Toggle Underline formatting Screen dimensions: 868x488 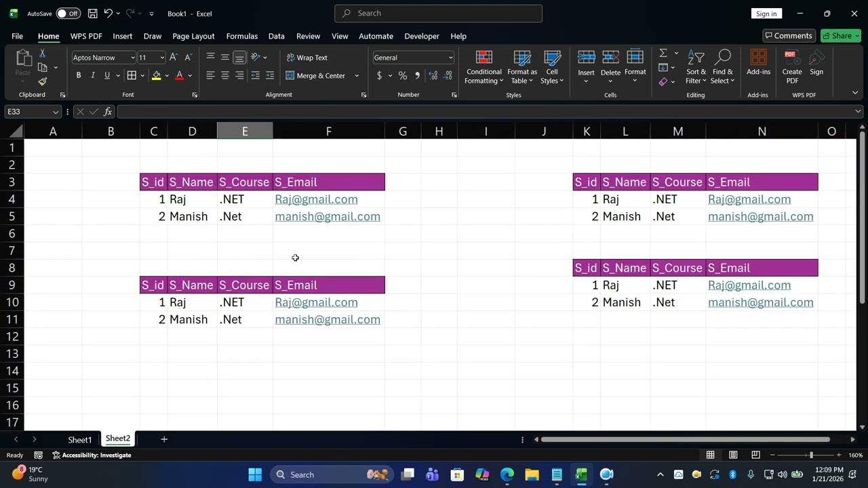click(107, 75)
